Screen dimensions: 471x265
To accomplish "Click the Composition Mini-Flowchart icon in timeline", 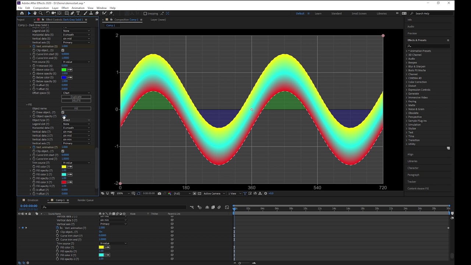I will [x=192, y=207].
